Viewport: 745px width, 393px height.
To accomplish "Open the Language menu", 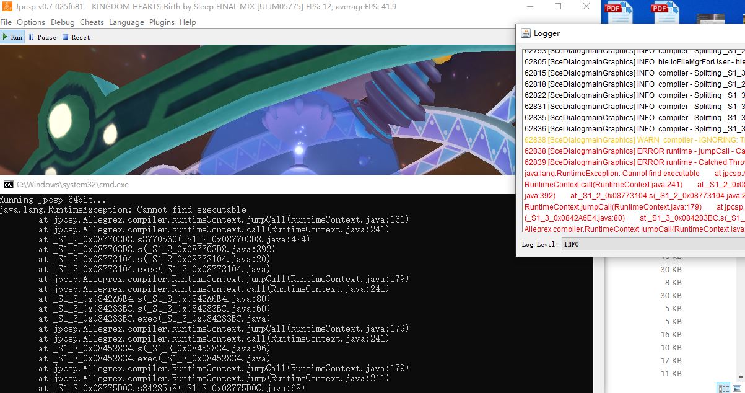I will (x=126, y=22).
